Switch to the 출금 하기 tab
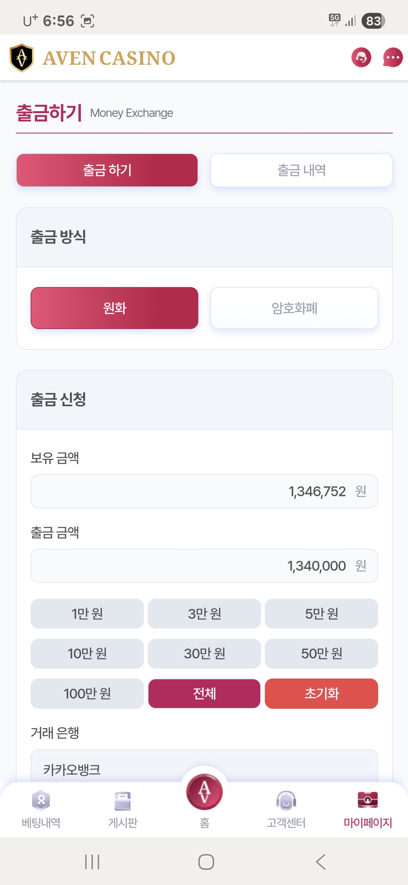Viewport: 408px width, 885px height. click(x=107, y=170)
